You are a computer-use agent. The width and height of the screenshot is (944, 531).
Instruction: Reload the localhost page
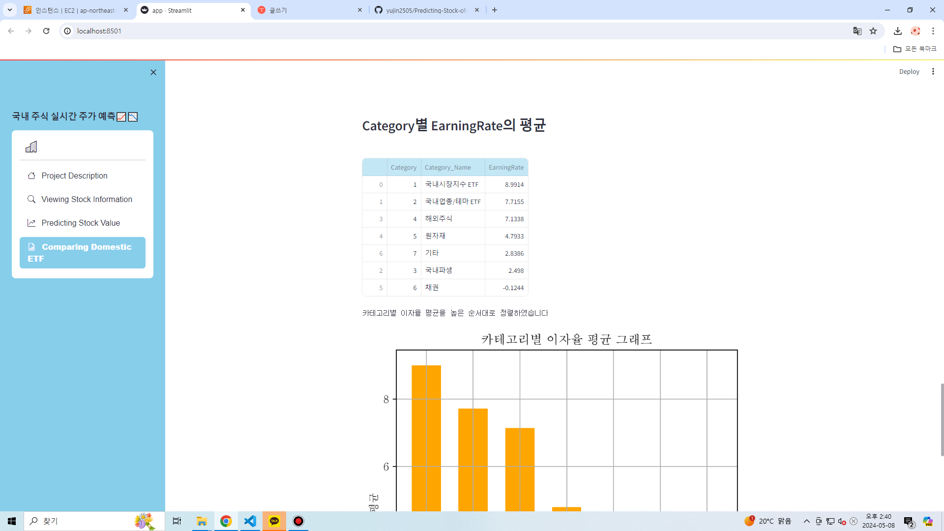(x=46, y=31)
